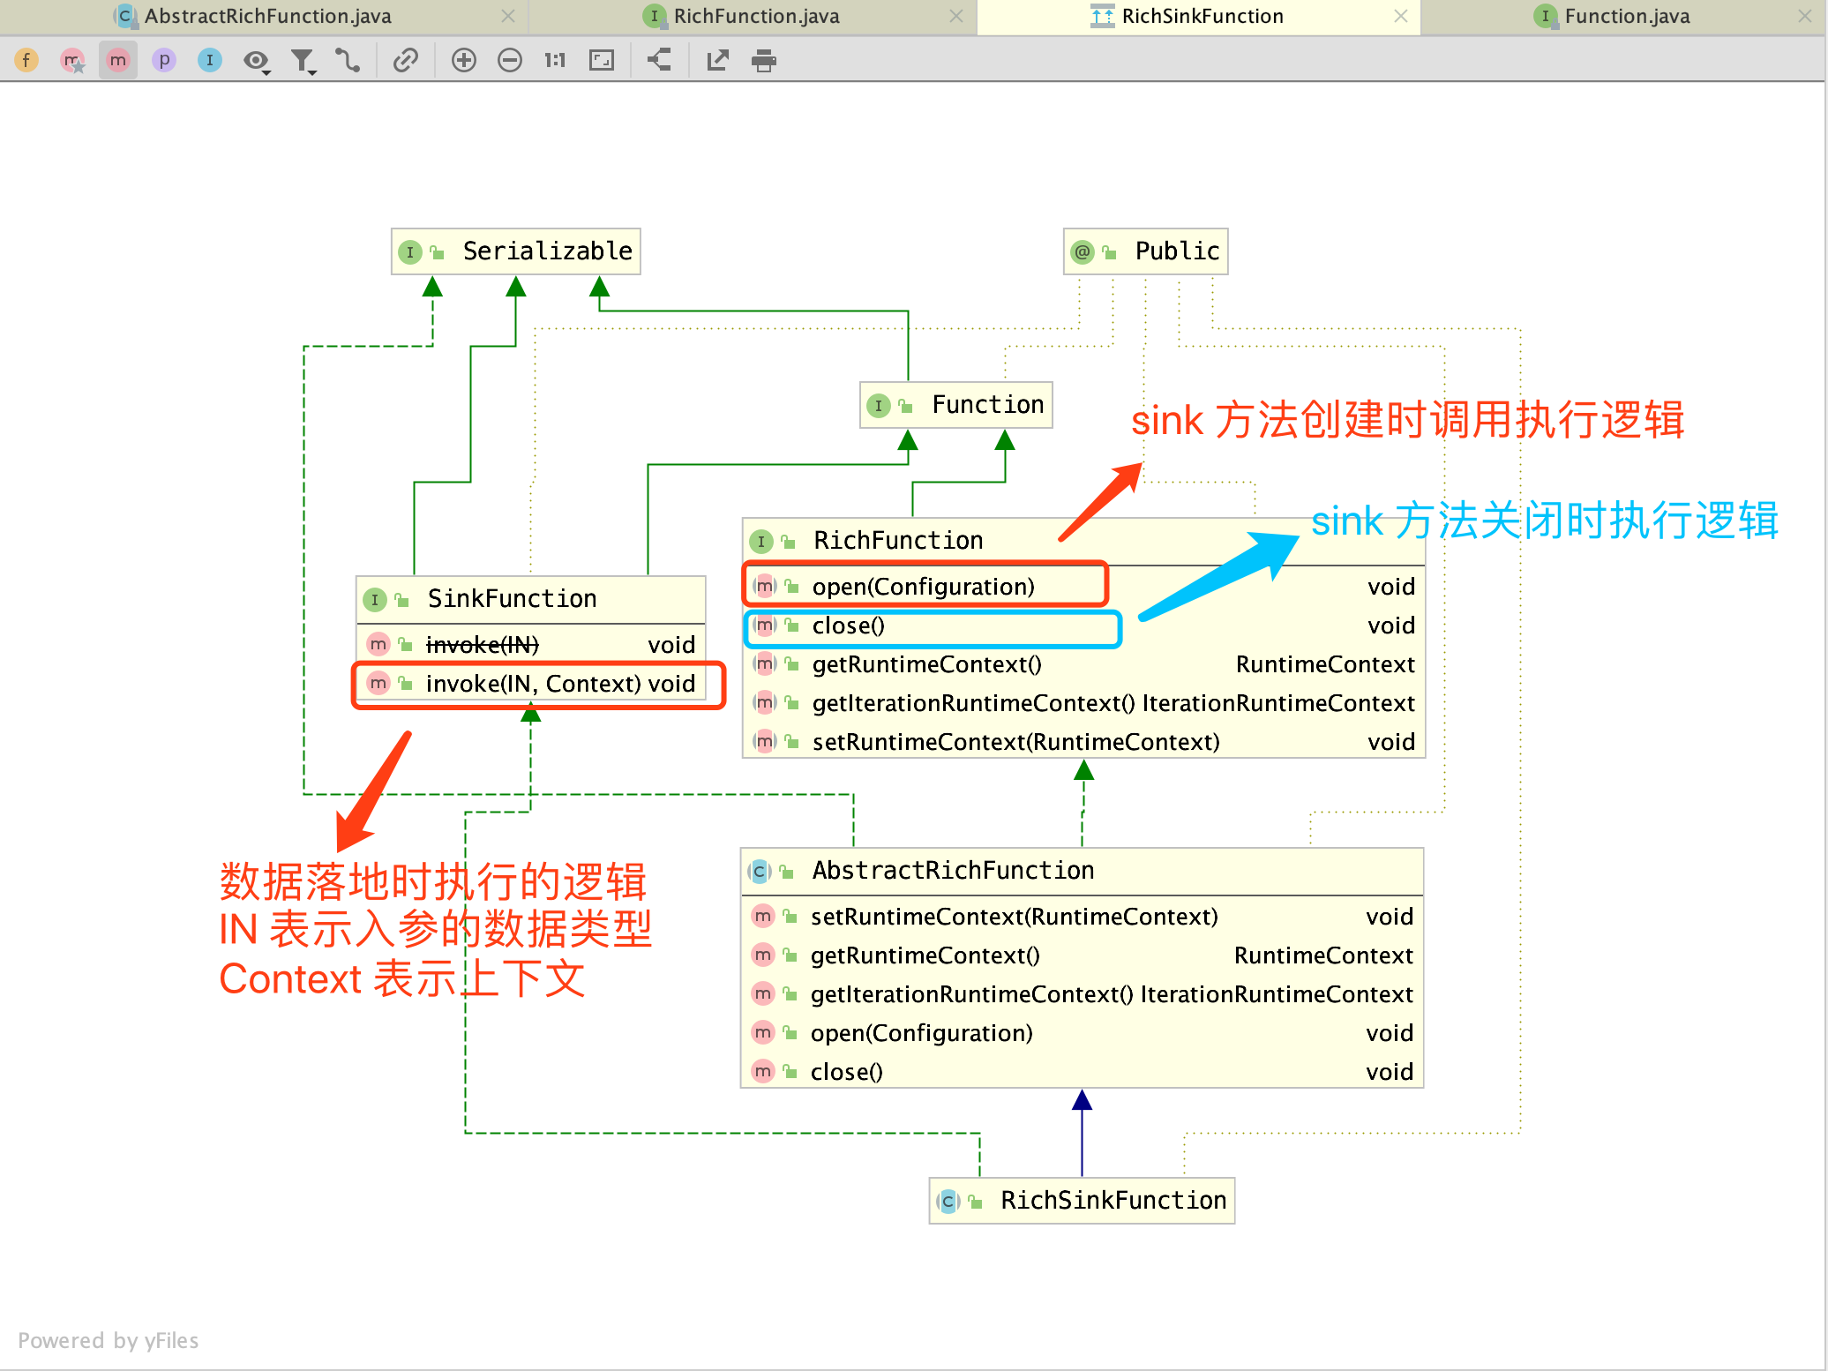Close the RichFunction.java tab
This screenshot has width=1828, height=1371.
coord(956,16)
